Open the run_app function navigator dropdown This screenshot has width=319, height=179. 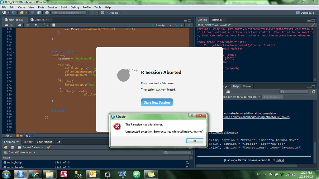[x=25, y=135]
